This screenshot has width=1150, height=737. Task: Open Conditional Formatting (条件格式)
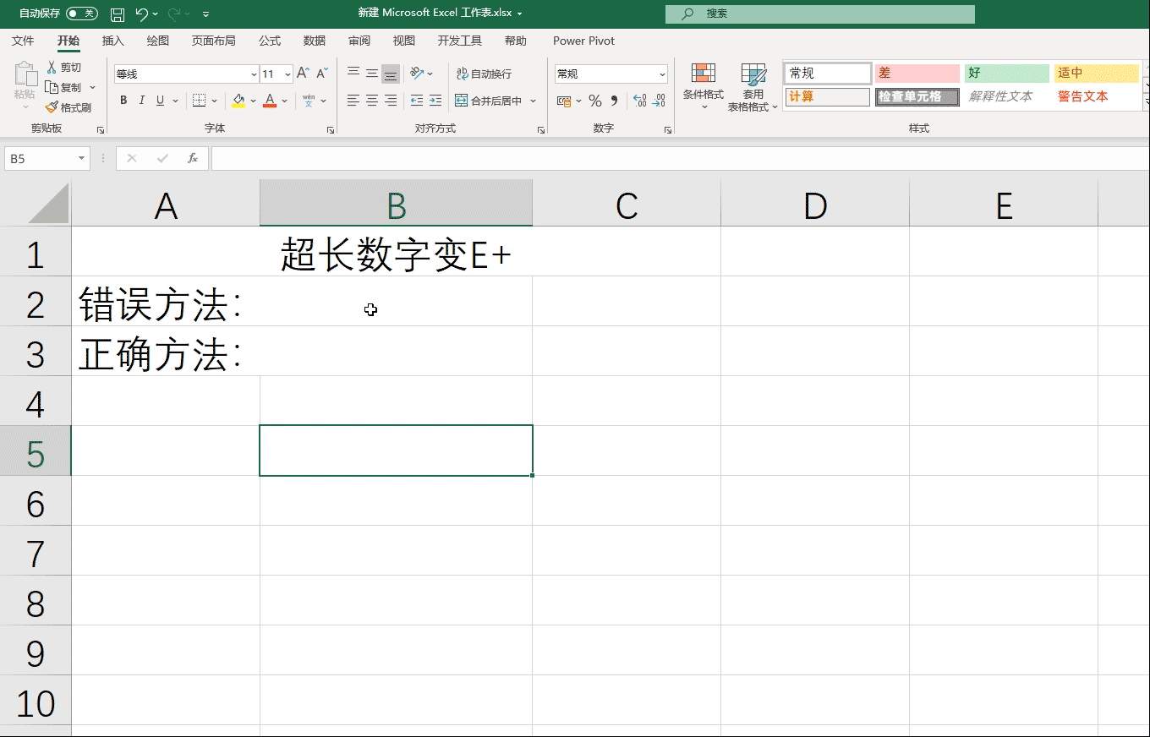(703, 86)
